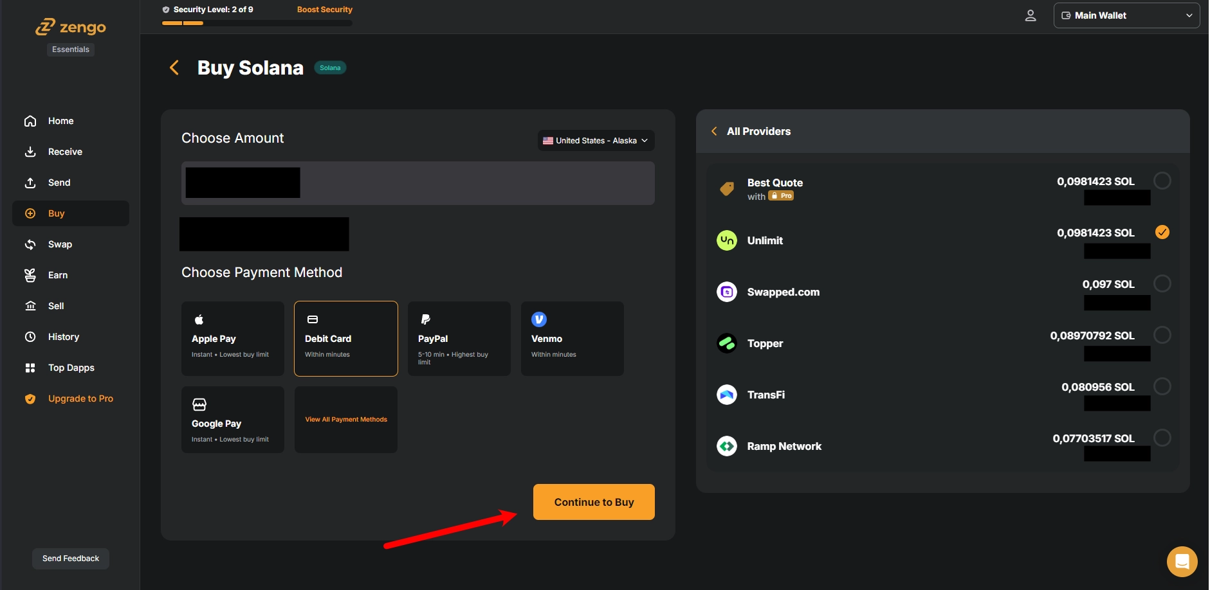Go back using the Buy Solana arrow
Image resolution: width=1210 pixels, height=590 pixels.
[174, 67]
